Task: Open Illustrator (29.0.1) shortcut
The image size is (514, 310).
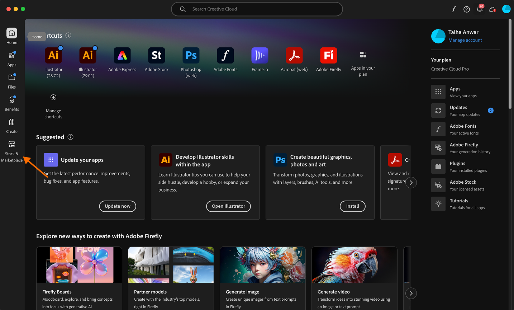Action: [88, 56]
